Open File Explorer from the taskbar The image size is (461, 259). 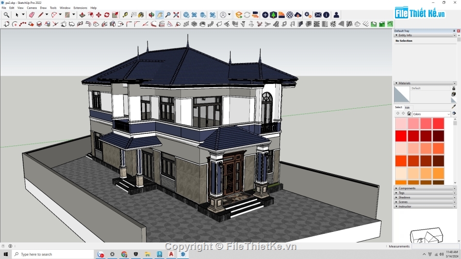[x=148, y=254]
